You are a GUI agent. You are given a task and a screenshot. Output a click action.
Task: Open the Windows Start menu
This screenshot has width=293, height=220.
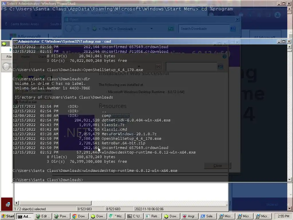coord(8,216)
